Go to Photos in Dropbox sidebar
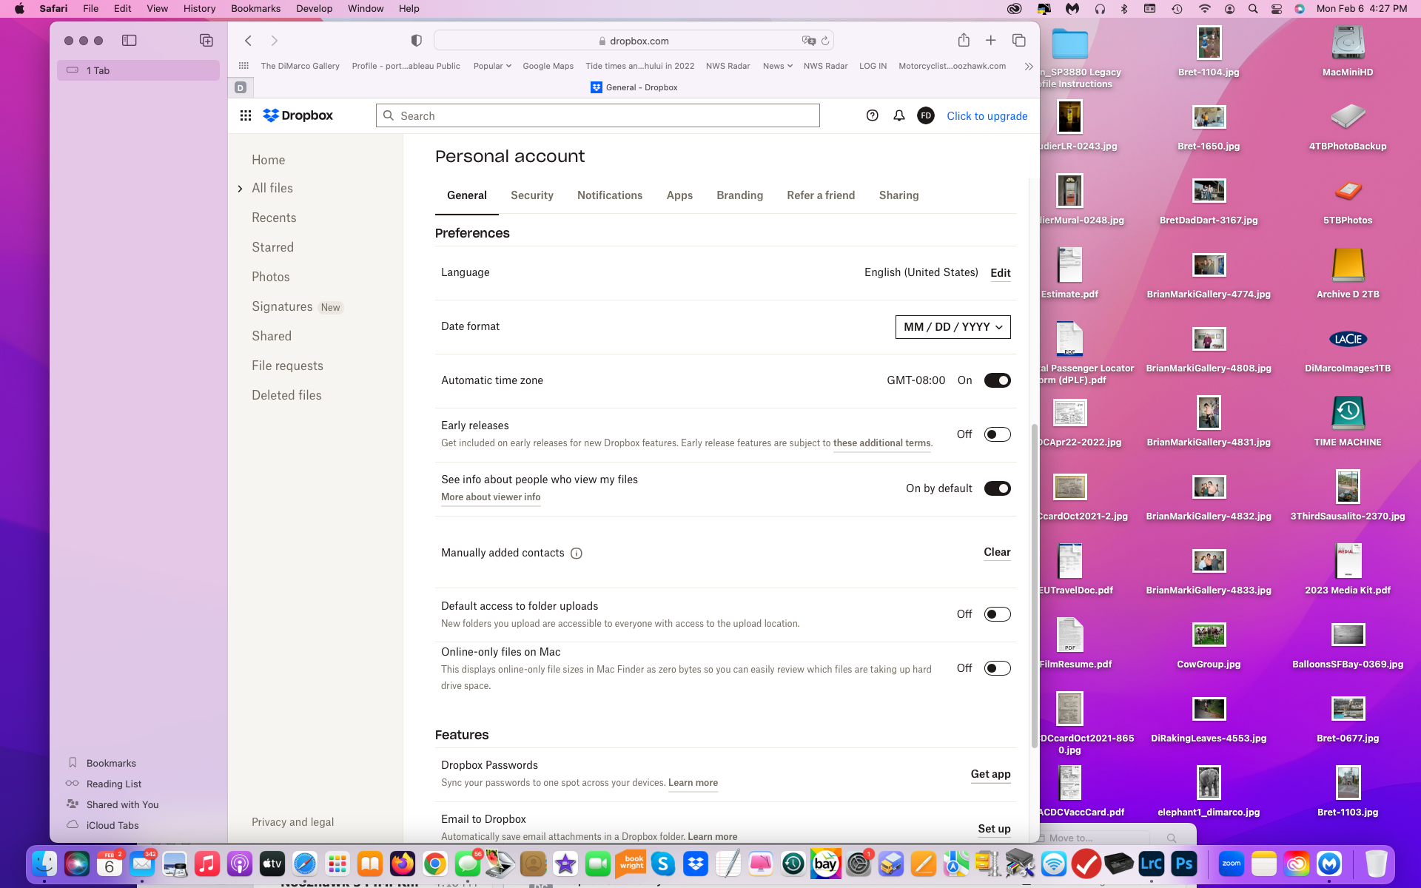 [x=271, y=277]
